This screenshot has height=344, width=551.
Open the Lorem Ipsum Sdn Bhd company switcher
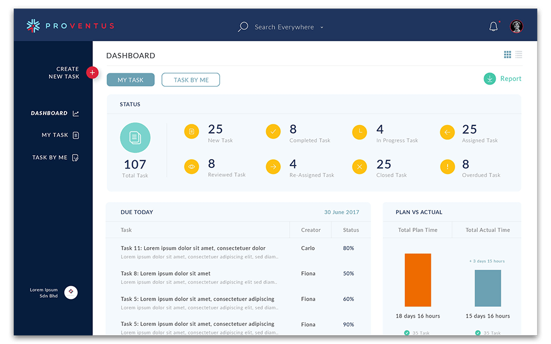[71, 292]
